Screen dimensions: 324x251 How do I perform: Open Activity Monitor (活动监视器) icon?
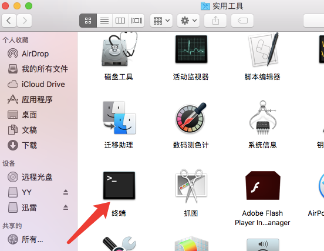click(191, 49)
